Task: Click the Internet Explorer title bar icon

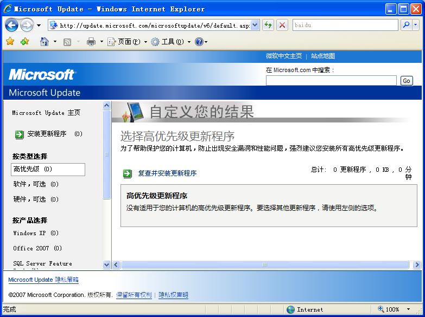Action: (8, 9)
